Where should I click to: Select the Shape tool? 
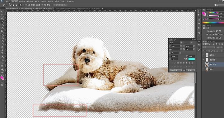(x=2, y=66)
